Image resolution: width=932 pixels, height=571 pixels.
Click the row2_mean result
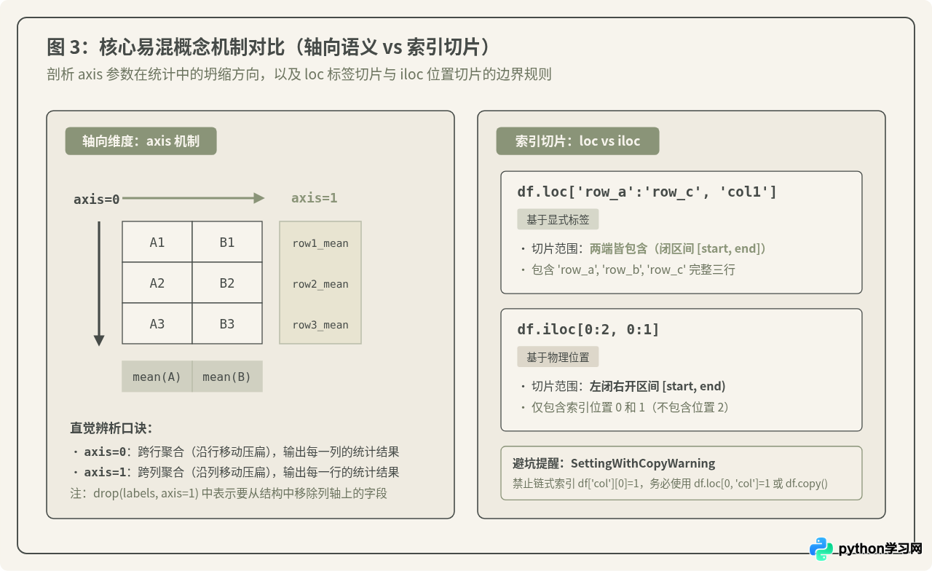tap(320, 284)
